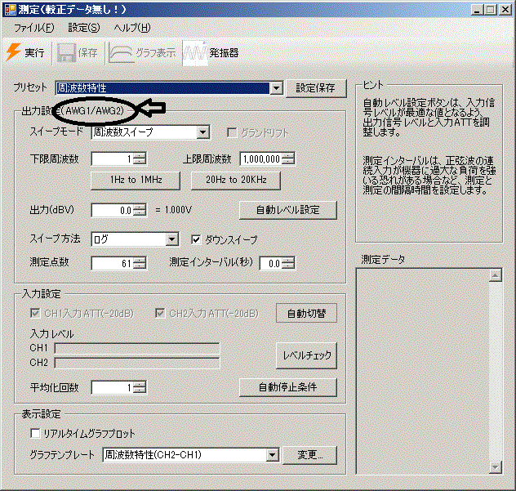
Task: Click the レベルチェック button
Action: pos(306,355)
